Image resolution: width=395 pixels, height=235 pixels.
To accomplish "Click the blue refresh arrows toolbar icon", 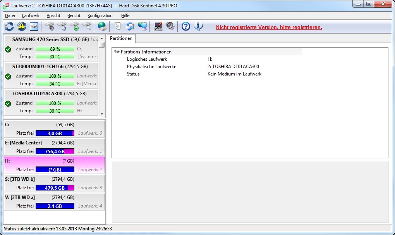I will tap(9, 26).
